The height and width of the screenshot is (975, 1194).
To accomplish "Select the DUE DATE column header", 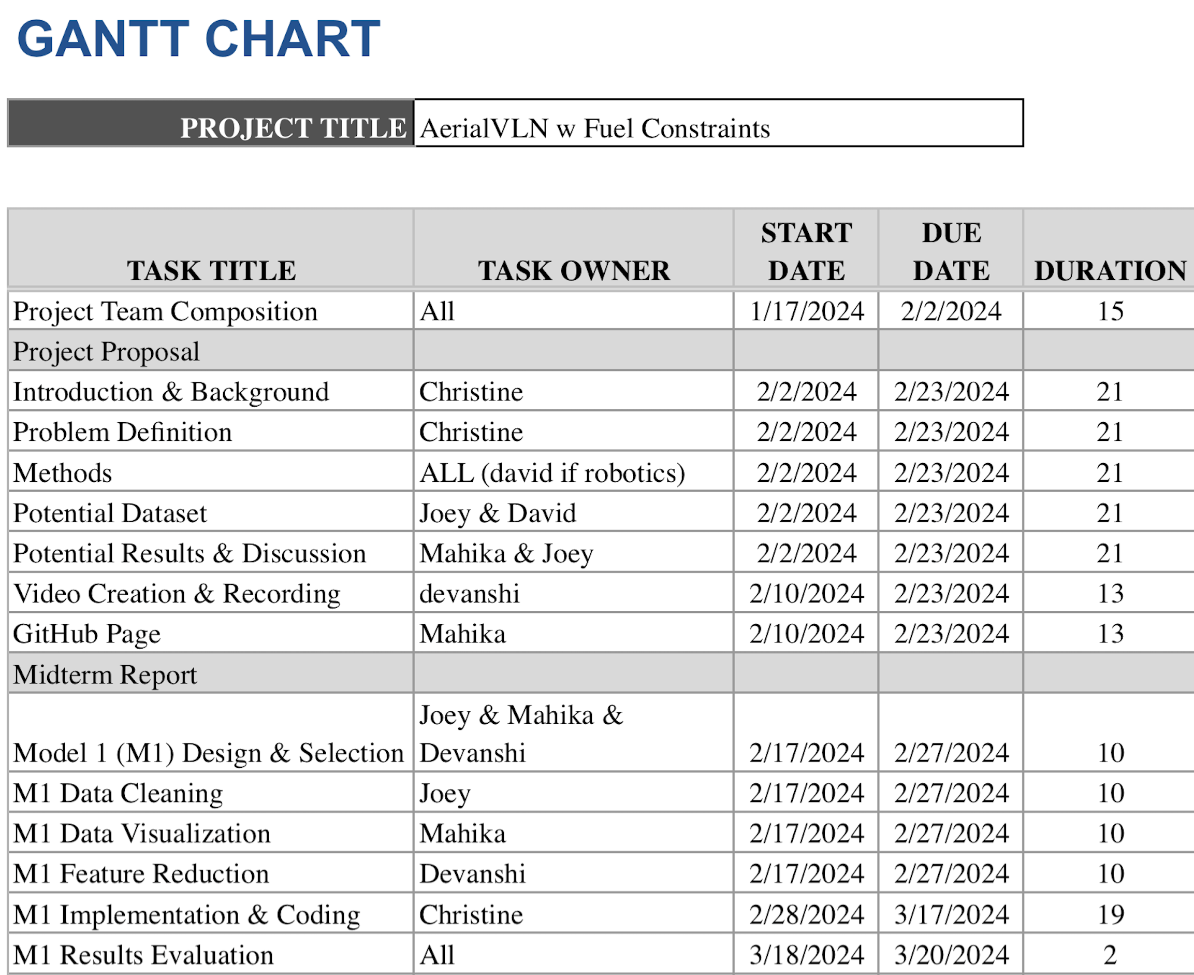I will [951, 248].
